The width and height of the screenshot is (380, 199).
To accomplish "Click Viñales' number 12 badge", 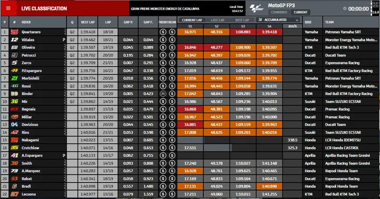I will (14, 40).
